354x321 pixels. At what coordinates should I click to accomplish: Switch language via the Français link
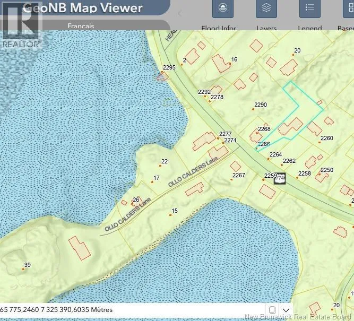(81, 26)
